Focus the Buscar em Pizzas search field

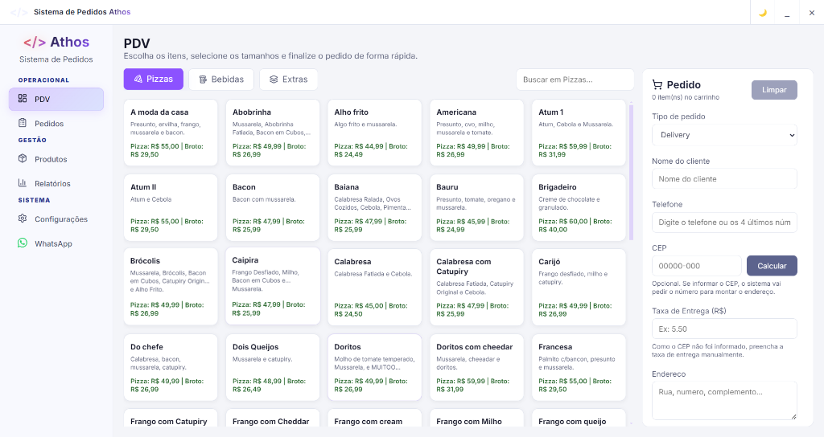pyautogui.click(x=575, y=80)
